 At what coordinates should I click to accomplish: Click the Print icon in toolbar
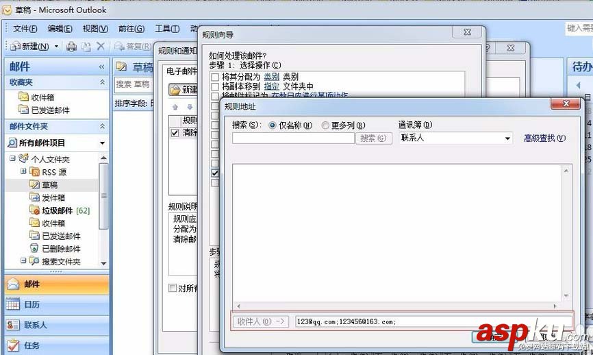pos(71,47)
